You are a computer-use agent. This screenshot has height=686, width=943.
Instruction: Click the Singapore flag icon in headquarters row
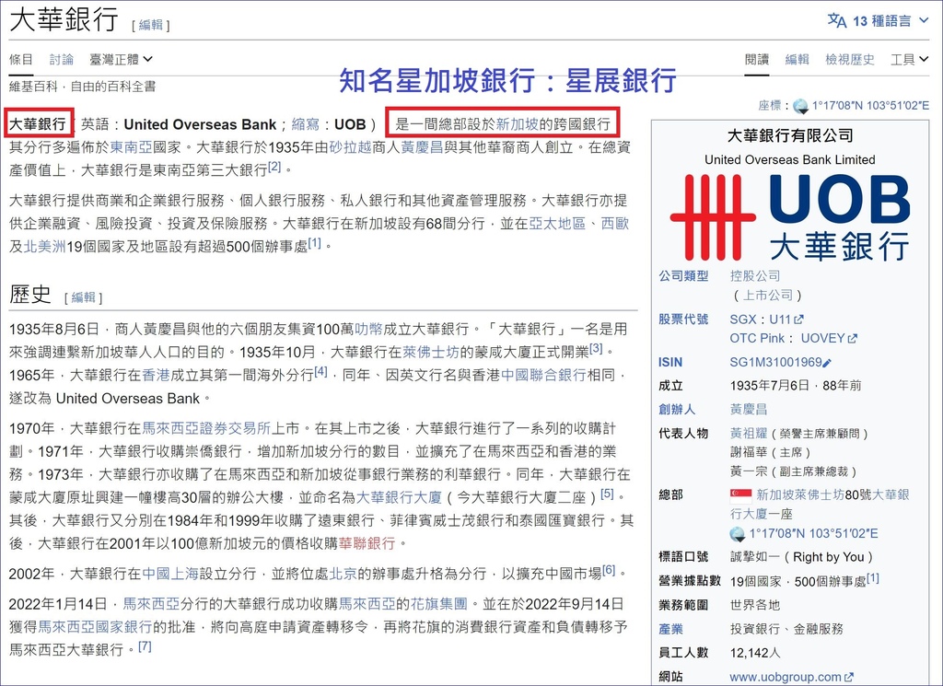[x=740, y=494]
